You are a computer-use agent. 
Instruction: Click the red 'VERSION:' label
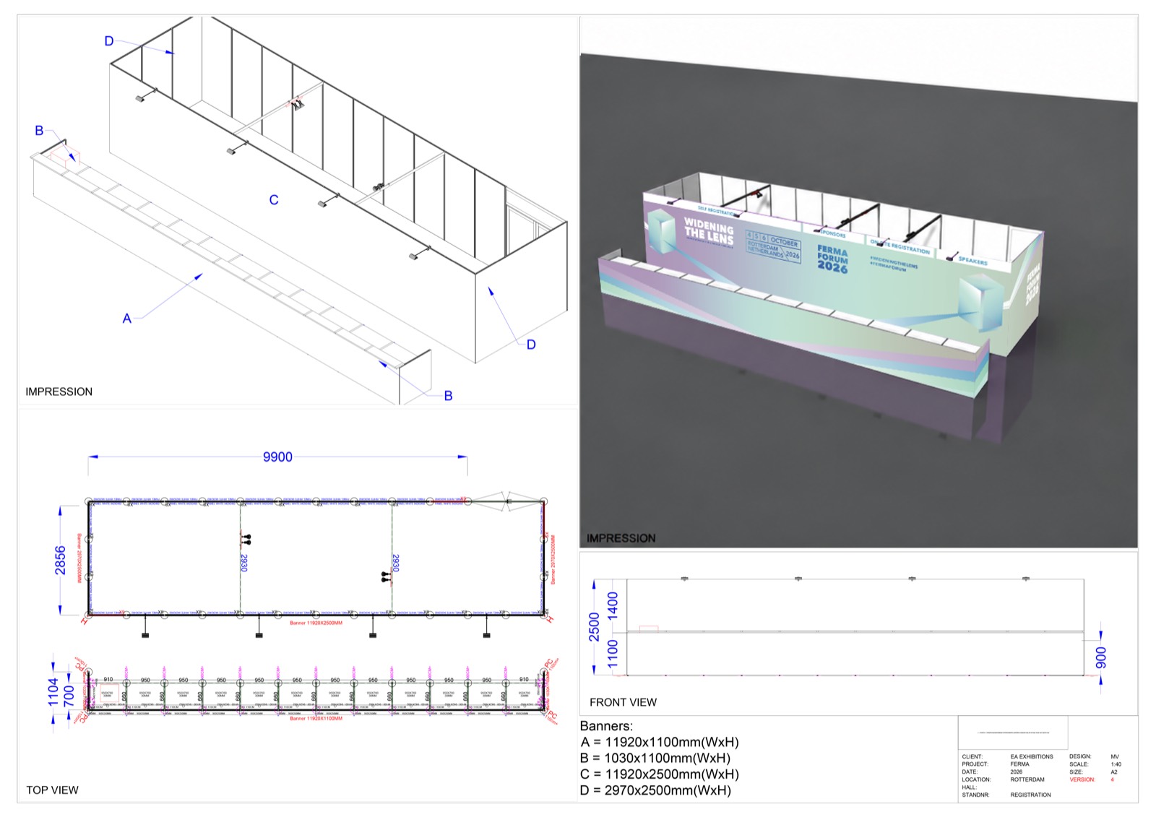tap(1082, 779)
